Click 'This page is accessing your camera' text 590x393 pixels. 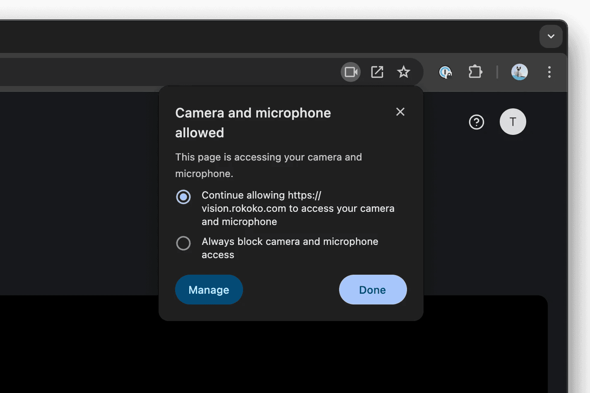pos(268,165)
